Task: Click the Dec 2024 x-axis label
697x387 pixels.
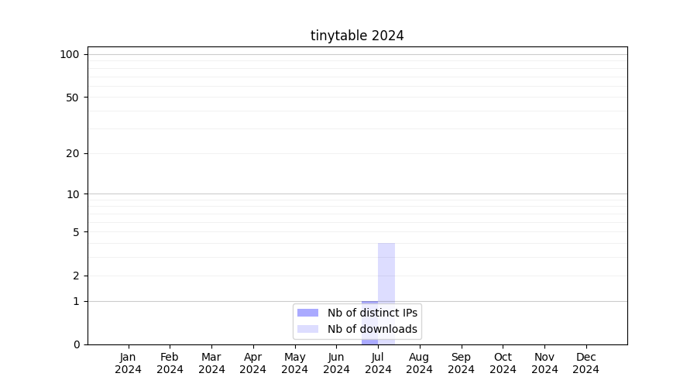Action: [x=586, y=363]
